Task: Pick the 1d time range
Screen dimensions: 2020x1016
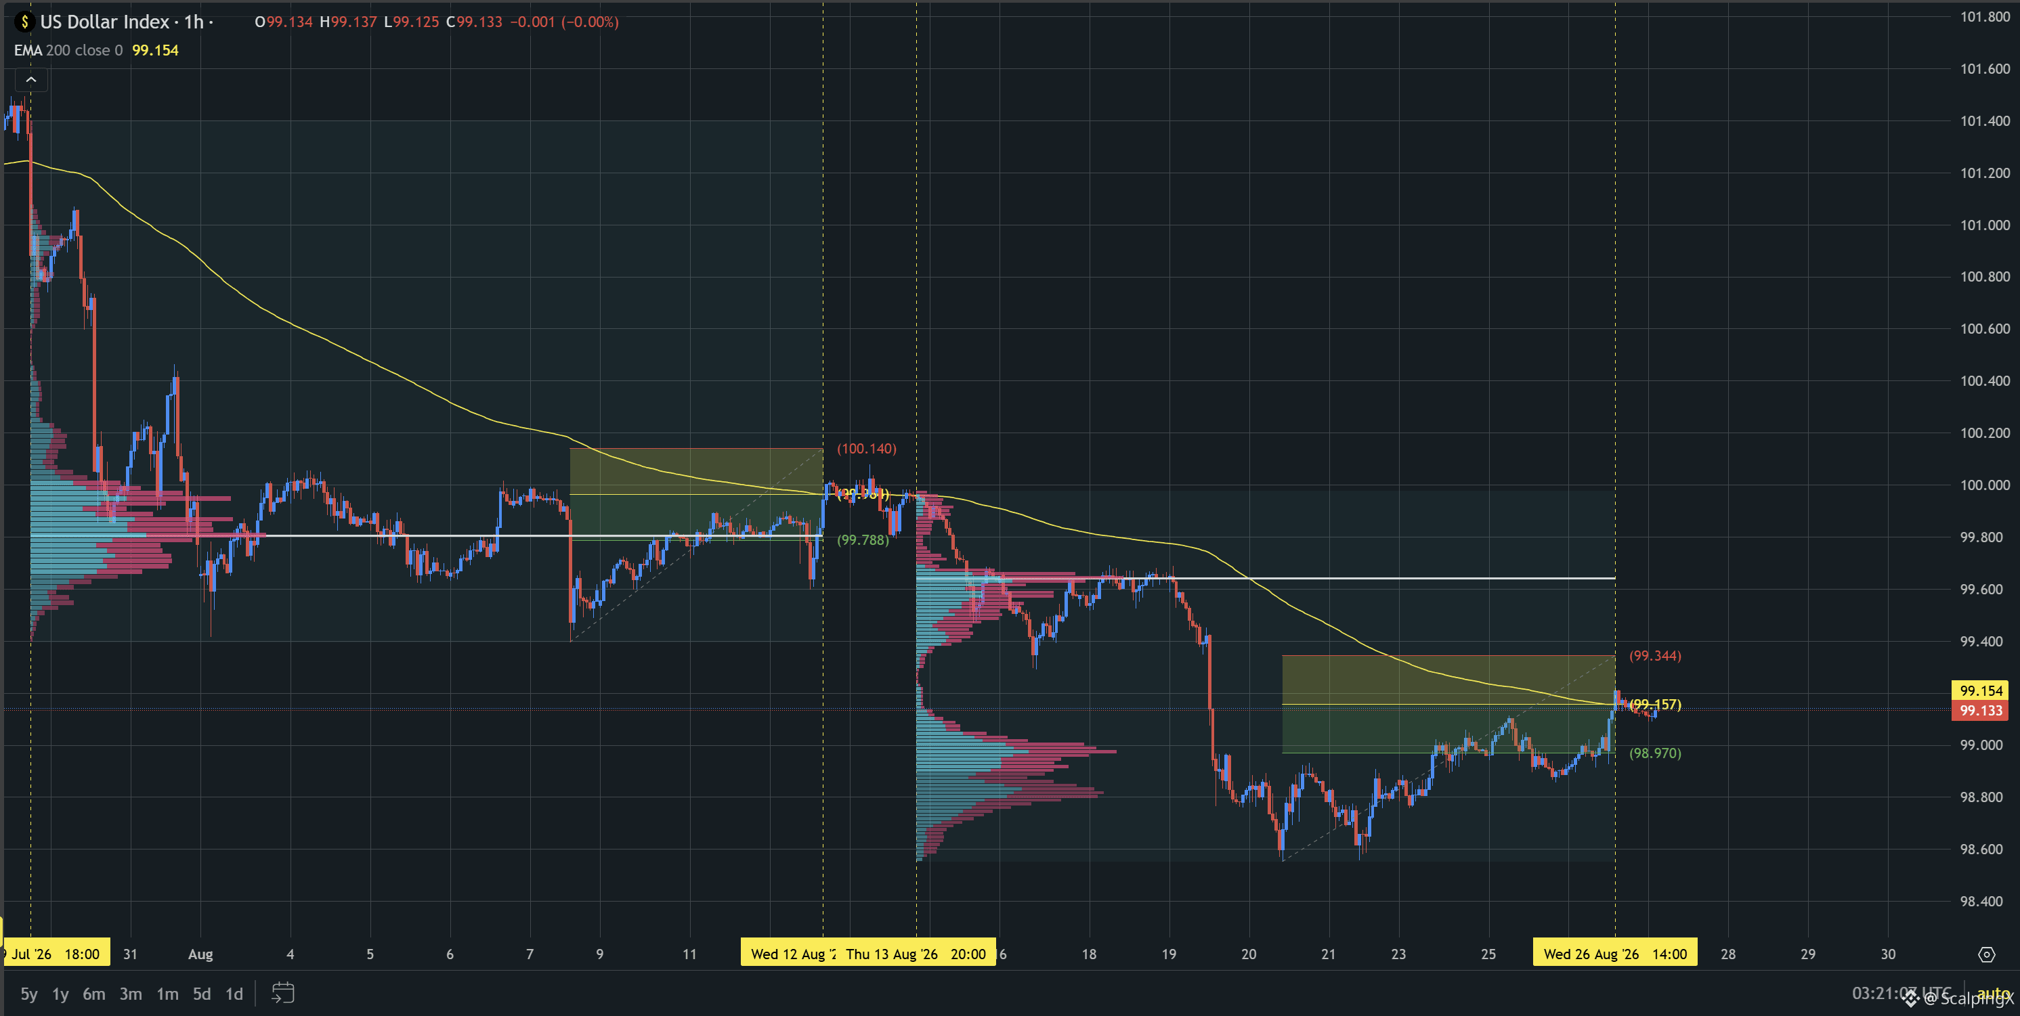Action: point(234,994)
